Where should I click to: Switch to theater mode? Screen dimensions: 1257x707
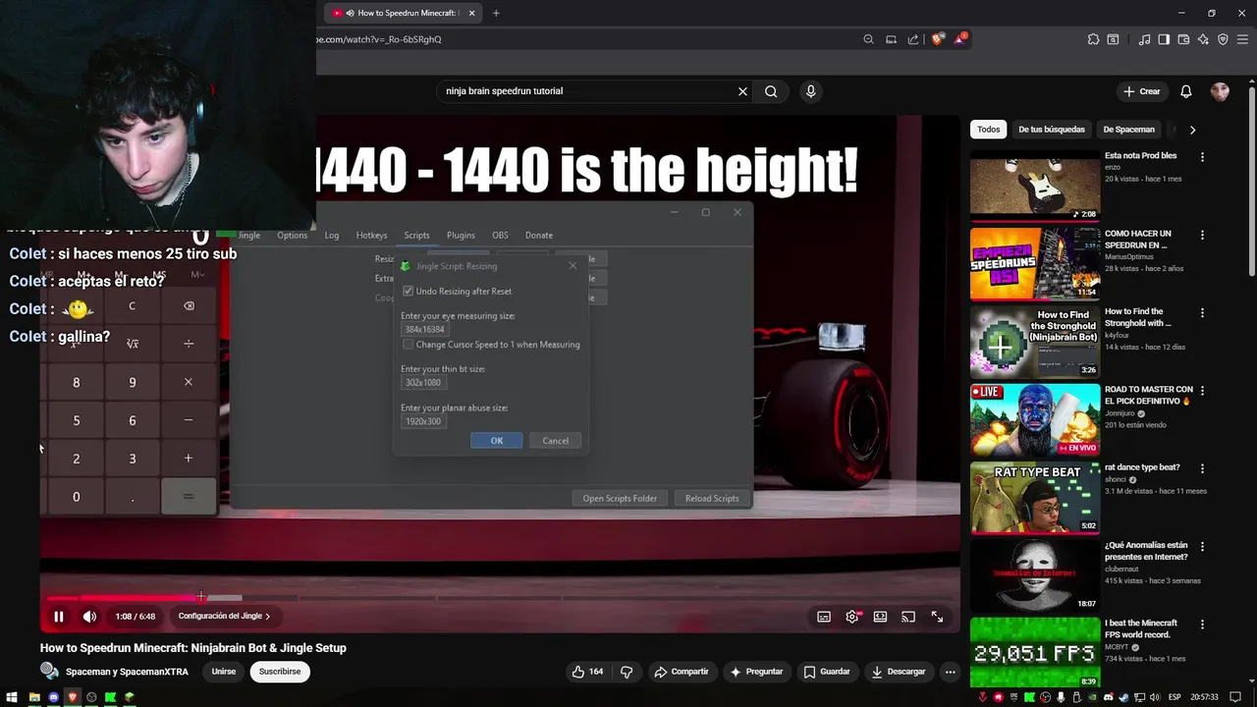click(x=880, y=617)
